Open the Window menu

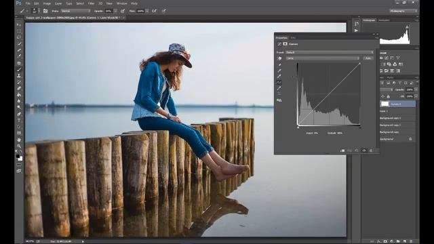point(122,3)
